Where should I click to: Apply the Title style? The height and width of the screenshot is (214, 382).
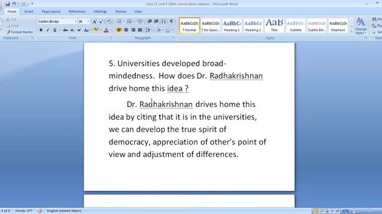click(x=275, y=26)
